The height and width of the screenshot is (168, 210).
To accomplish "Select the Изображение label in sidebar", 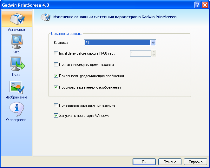I will [x=16, y=97].
